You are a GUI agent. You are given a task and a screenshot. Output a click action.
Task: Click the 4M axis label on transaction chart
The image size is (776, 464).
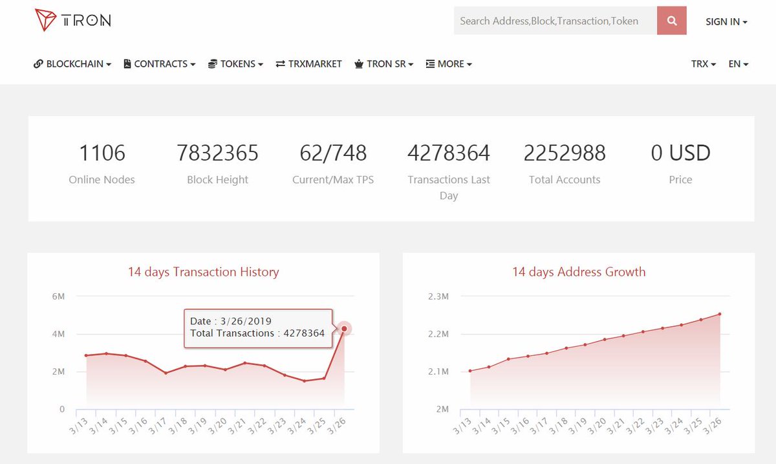coord(58,334)
